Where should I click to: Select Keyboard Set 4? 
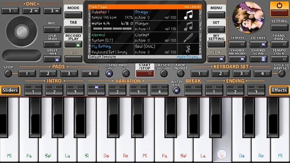pos(262,73)
